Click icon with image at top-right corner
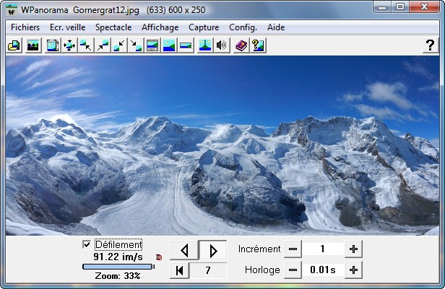 pos(103,45)
